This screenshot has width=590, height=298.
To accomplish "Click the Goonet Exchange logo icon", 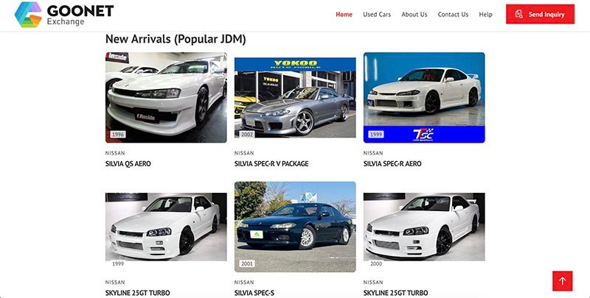I will (28, 15).
